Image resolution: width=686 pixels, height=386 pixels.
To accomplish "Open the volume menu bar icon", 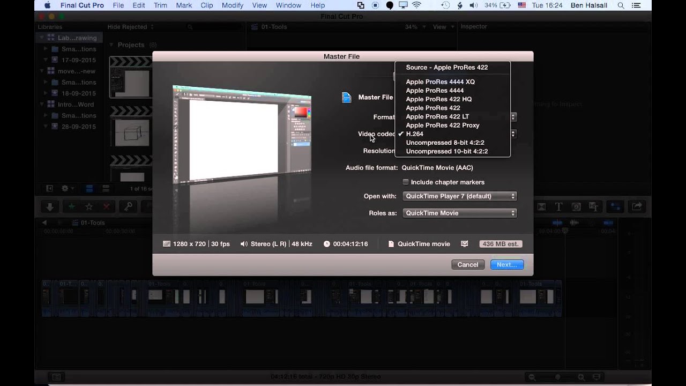I will pos(474,5).
